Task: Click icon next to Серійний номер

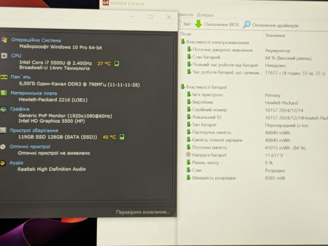Action: [x=189, y=109]
